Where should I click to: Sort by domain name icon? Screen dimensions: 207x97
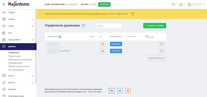click(x=60, y=36)
